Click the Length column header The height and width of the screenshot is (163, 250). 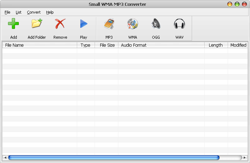point(216,45)
